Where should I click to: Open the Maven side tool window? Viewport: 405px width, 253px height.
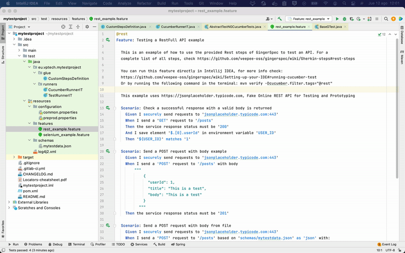coord(402,57)
